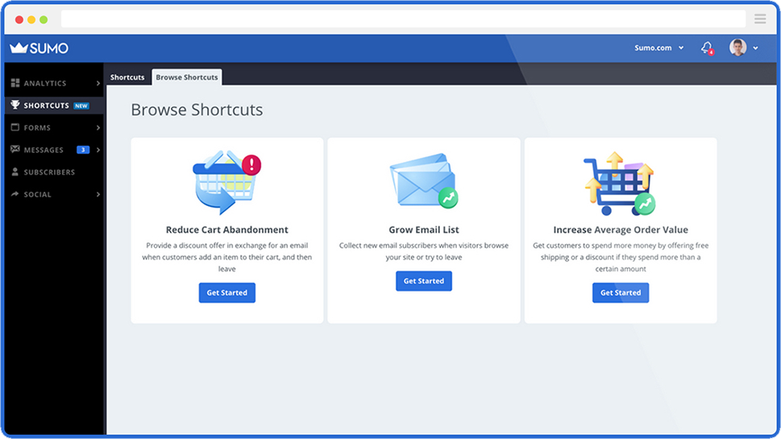Click the Analytics grid icon
The width and height of the screenshot is (781, 439).
[15, 83]
